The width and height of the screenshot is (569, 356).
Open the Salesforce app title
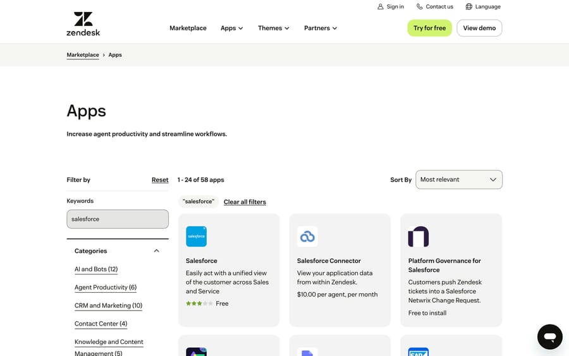[202, 261]
